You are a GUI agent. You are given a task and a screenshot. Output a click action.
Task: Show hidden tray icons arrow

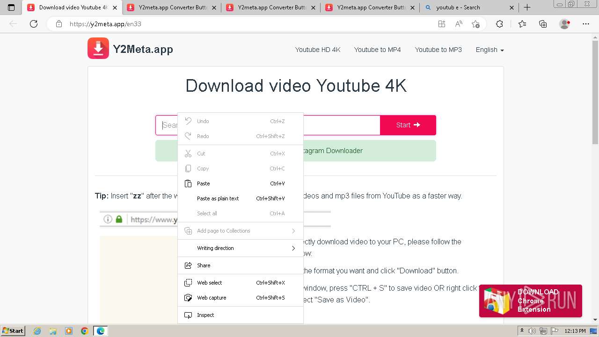click(x=521, y=331)
